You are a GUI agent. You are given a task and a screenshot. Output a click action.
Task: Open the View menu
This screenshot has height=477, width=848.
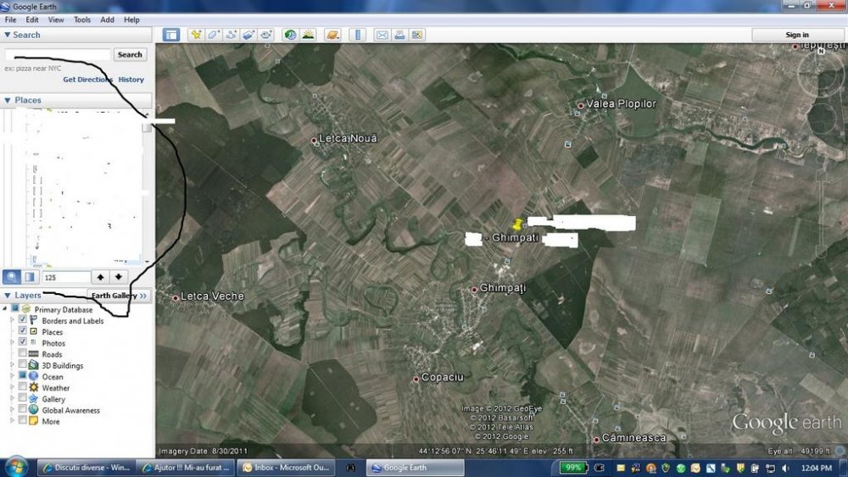click(x=56, y=19)
